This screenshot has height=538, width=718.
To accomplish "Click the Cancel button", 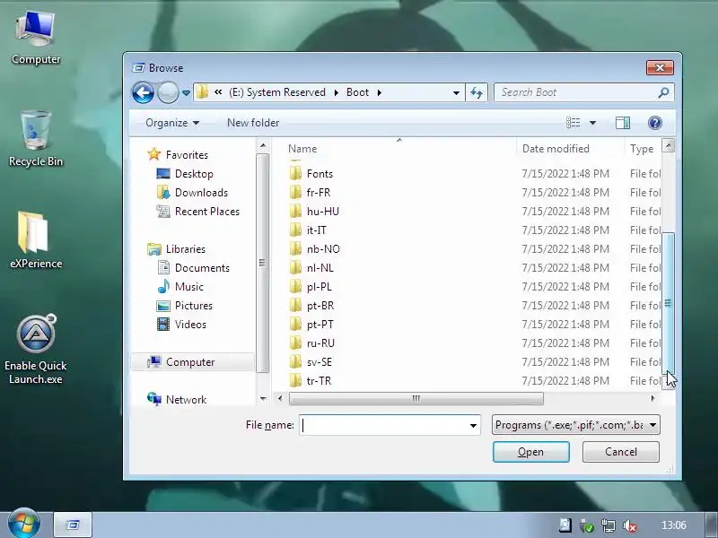I will pos(620,452).
